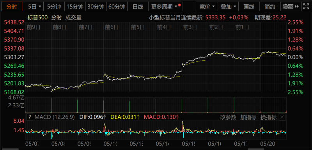
Task: Expand the 更多周期 period dropdown
Action: [x=176, y=7]
